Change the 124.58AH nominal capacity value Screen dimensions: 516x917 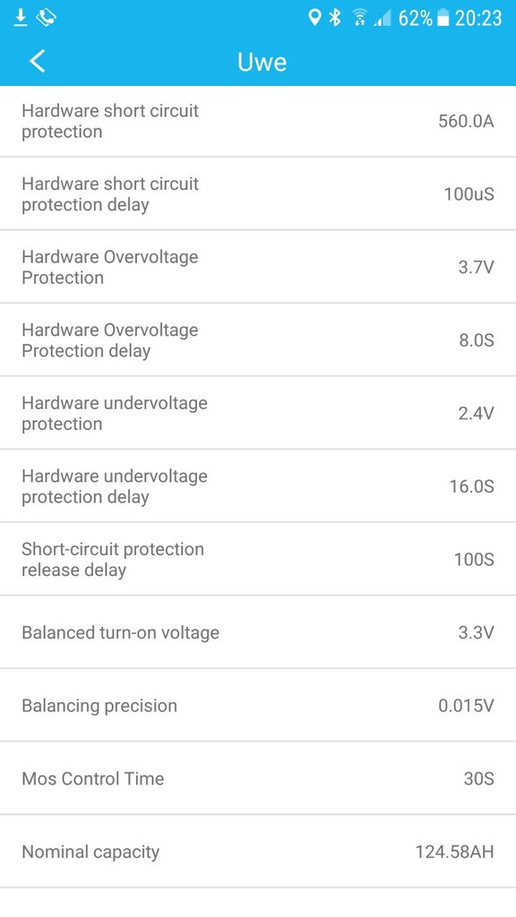pyautogui.click(x=454, y=852)
